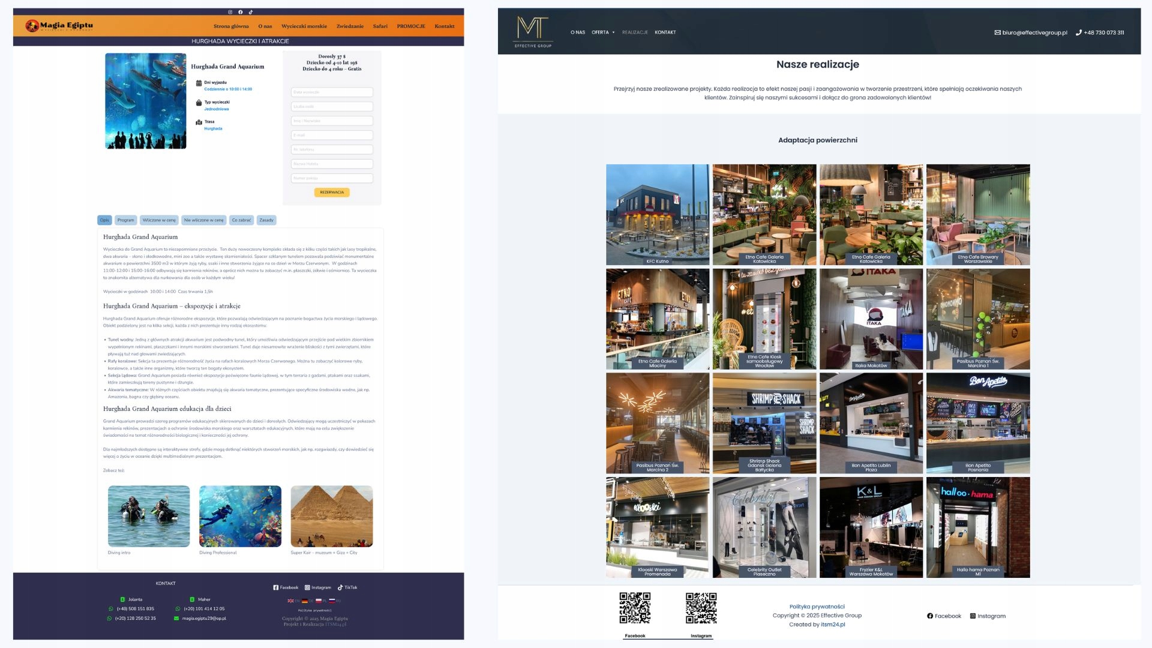The width and height of the screenshot is (1152, 648).
Task: Click the E-mail input field
Action: (332, 135)
